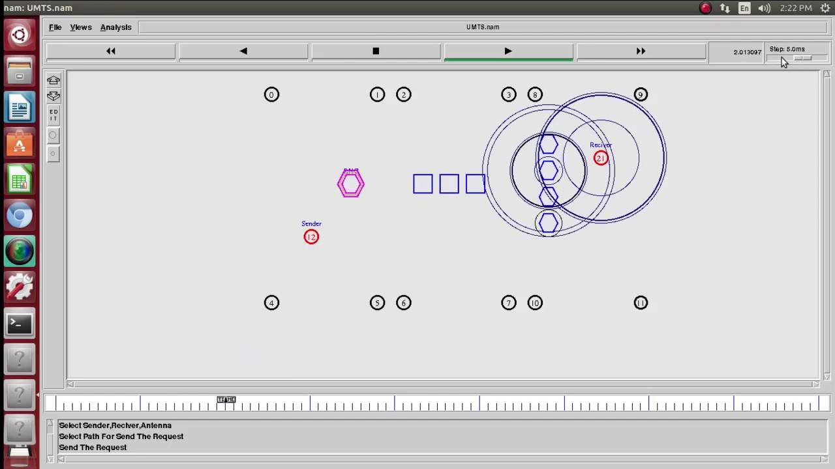
Task: Launch Chromium browser from dock
Action: [x=20, y=216]
